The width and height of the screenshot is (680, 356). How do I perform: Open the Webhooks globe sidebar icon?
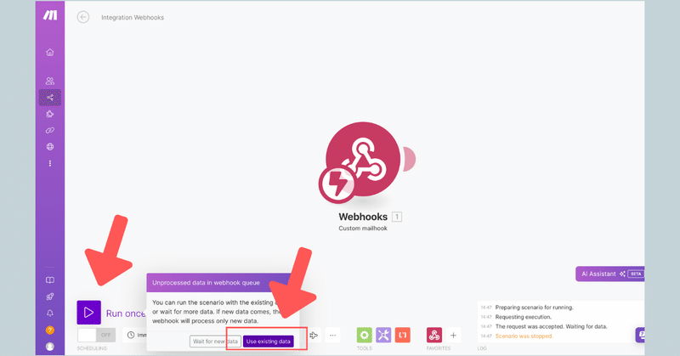(x=50, y=146)
